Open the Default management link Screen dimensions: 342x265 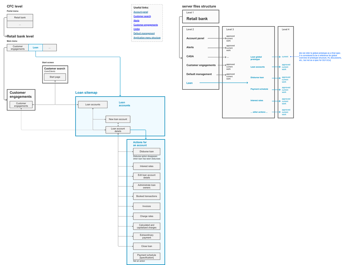click(144, 33)
